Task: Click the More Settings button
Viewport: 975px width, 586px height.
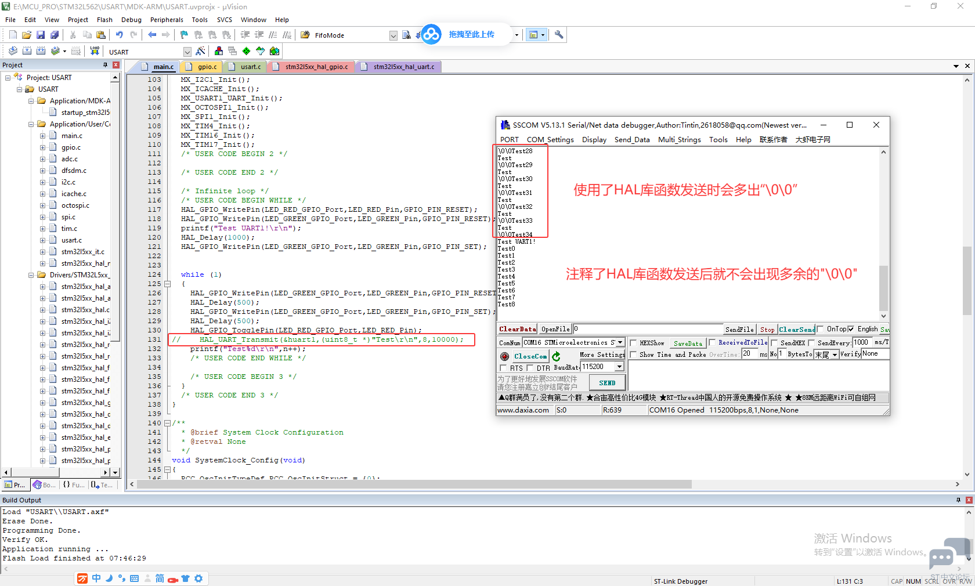Action: click(x=602, y=355)
